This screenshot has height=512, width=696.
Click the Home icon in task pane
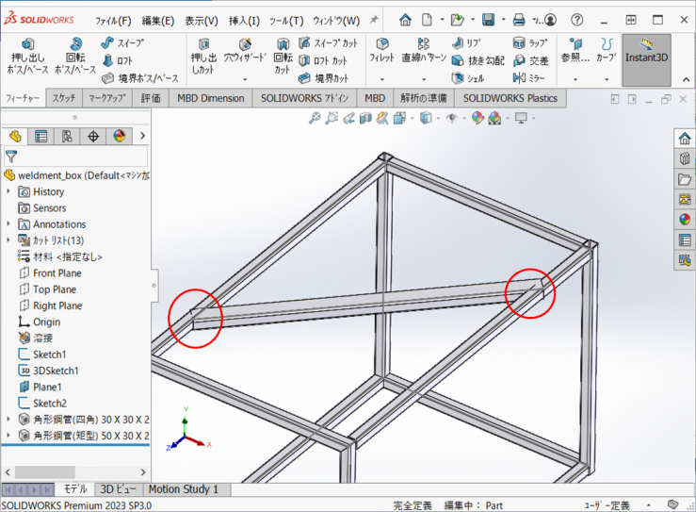(x=685, y=139)
